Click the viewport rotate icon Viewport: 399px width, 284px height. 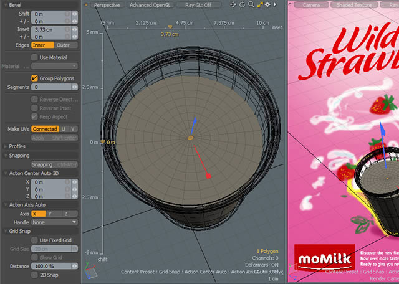click(243, 4)
